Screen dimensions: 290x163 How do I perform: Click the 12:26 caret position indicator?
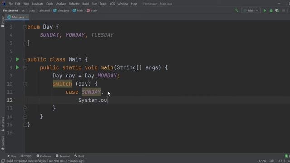[x=262, y=161]
